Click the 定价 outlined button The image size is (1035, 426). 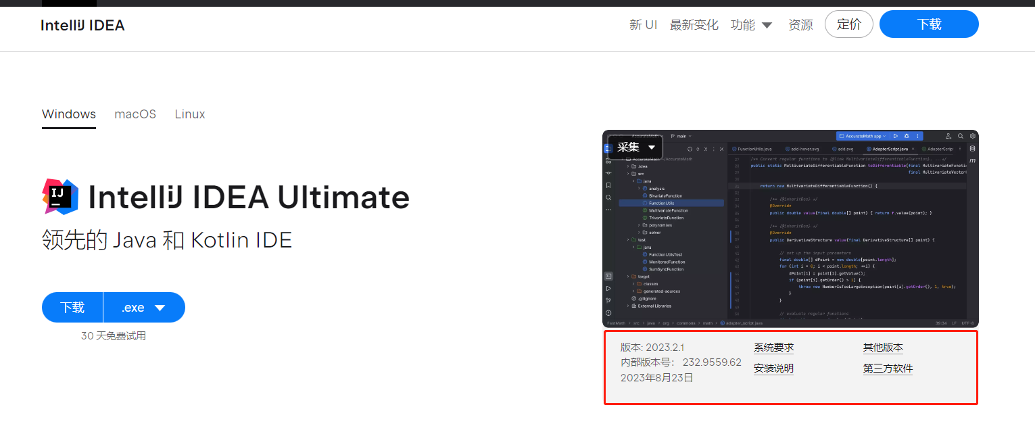tap(849, 24)
